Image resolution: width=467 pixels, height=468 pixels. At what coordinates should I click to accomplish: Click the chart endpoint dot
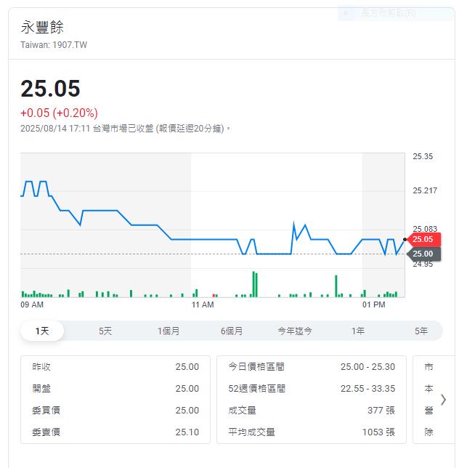[405, 239]
